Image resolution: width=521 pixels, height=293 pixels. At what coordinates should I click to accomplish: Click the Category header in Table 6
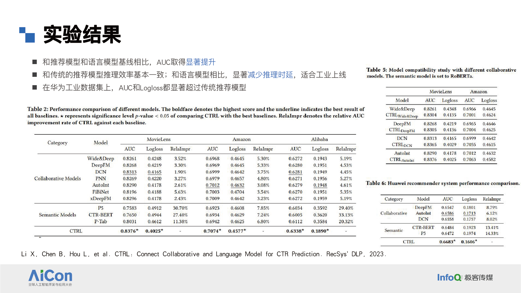pos(394,199)
